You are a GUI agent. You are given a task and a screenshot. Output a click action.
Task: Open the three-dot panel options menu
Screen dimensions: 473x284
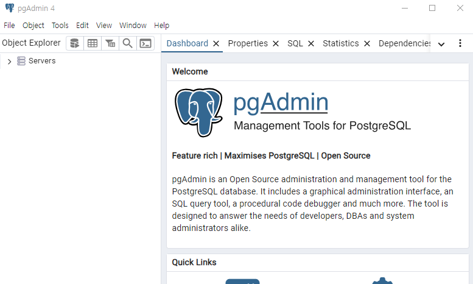(460, 43)
